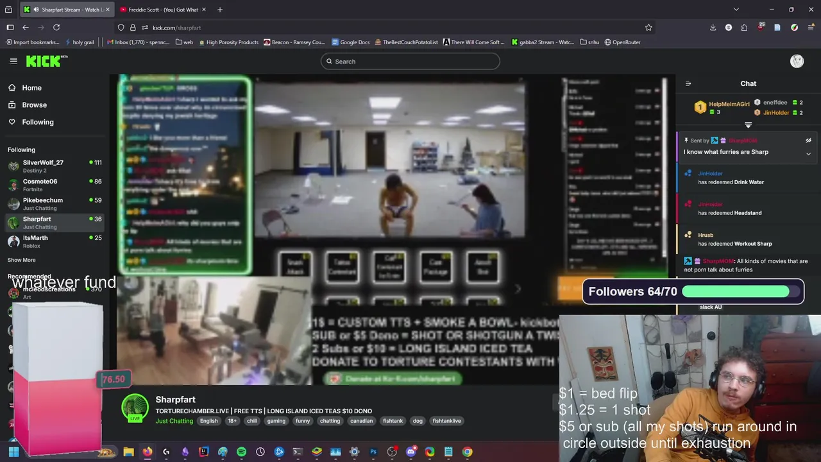Open the snhu bookmarks folder
This screenshot has width=821, height=462.
point(589,42)
